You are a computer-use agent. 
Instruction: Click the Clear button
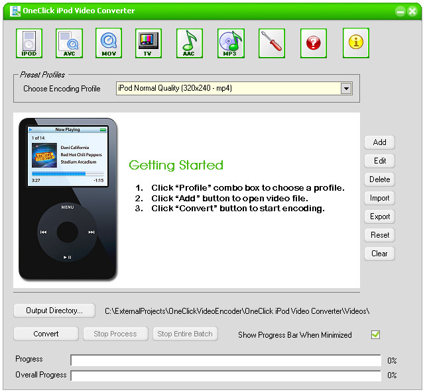coord(379,254)
